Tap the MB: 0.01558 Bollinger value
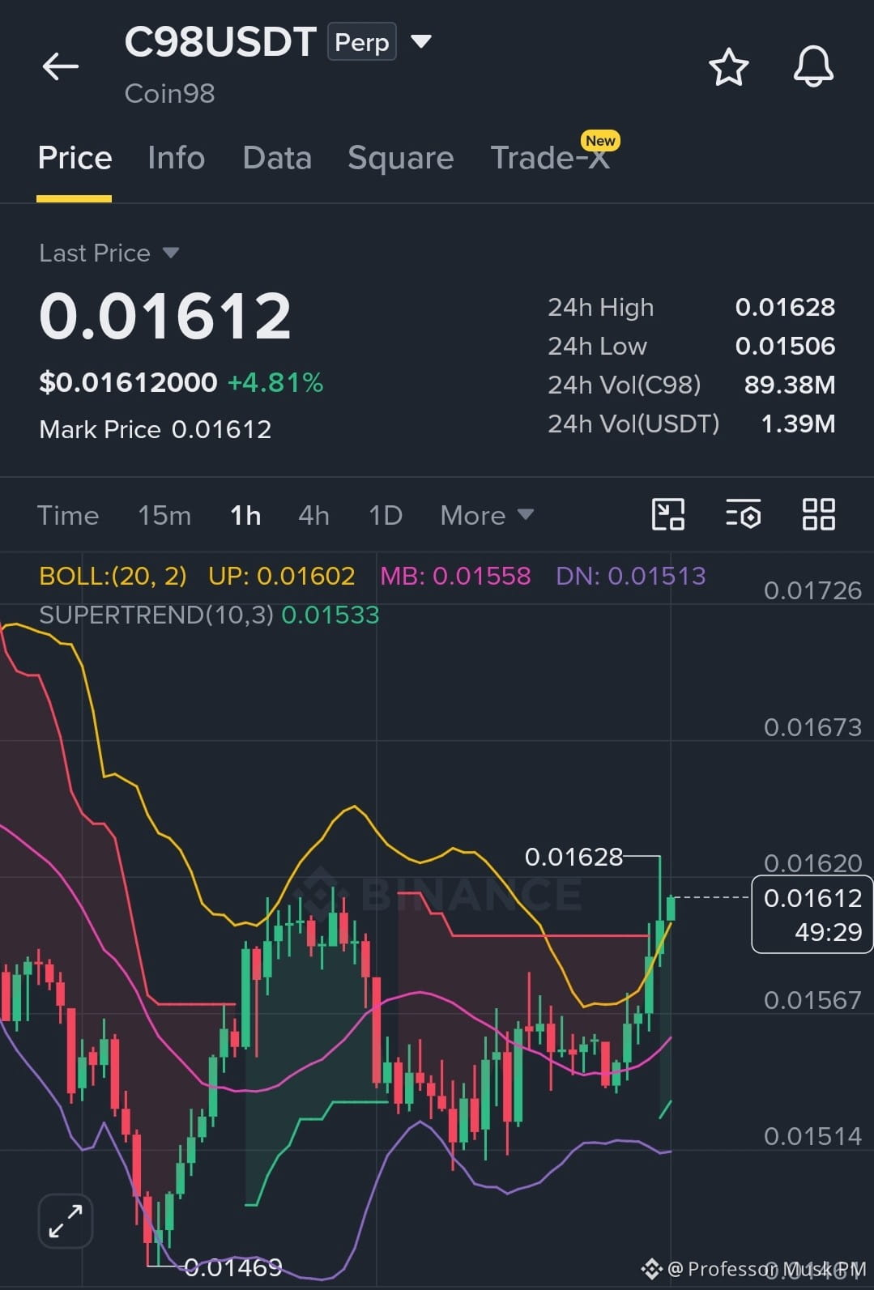This screenshot has height=1290, width=874. tap(455, 576)
